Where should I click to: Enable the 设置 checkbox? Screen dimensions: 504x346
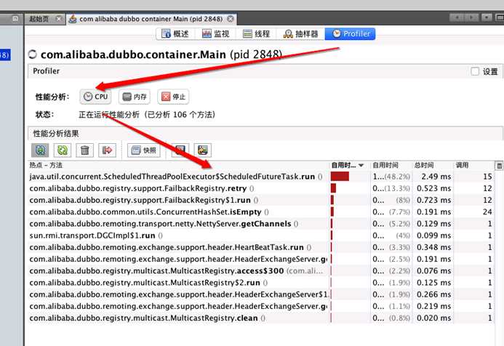(475, 71)
